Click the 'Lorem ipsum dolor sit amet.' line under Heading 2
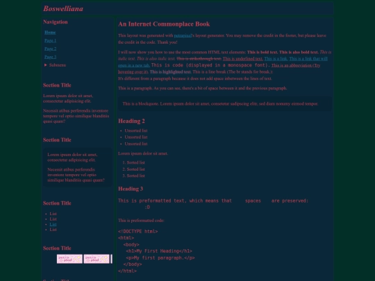 [143, 153]
